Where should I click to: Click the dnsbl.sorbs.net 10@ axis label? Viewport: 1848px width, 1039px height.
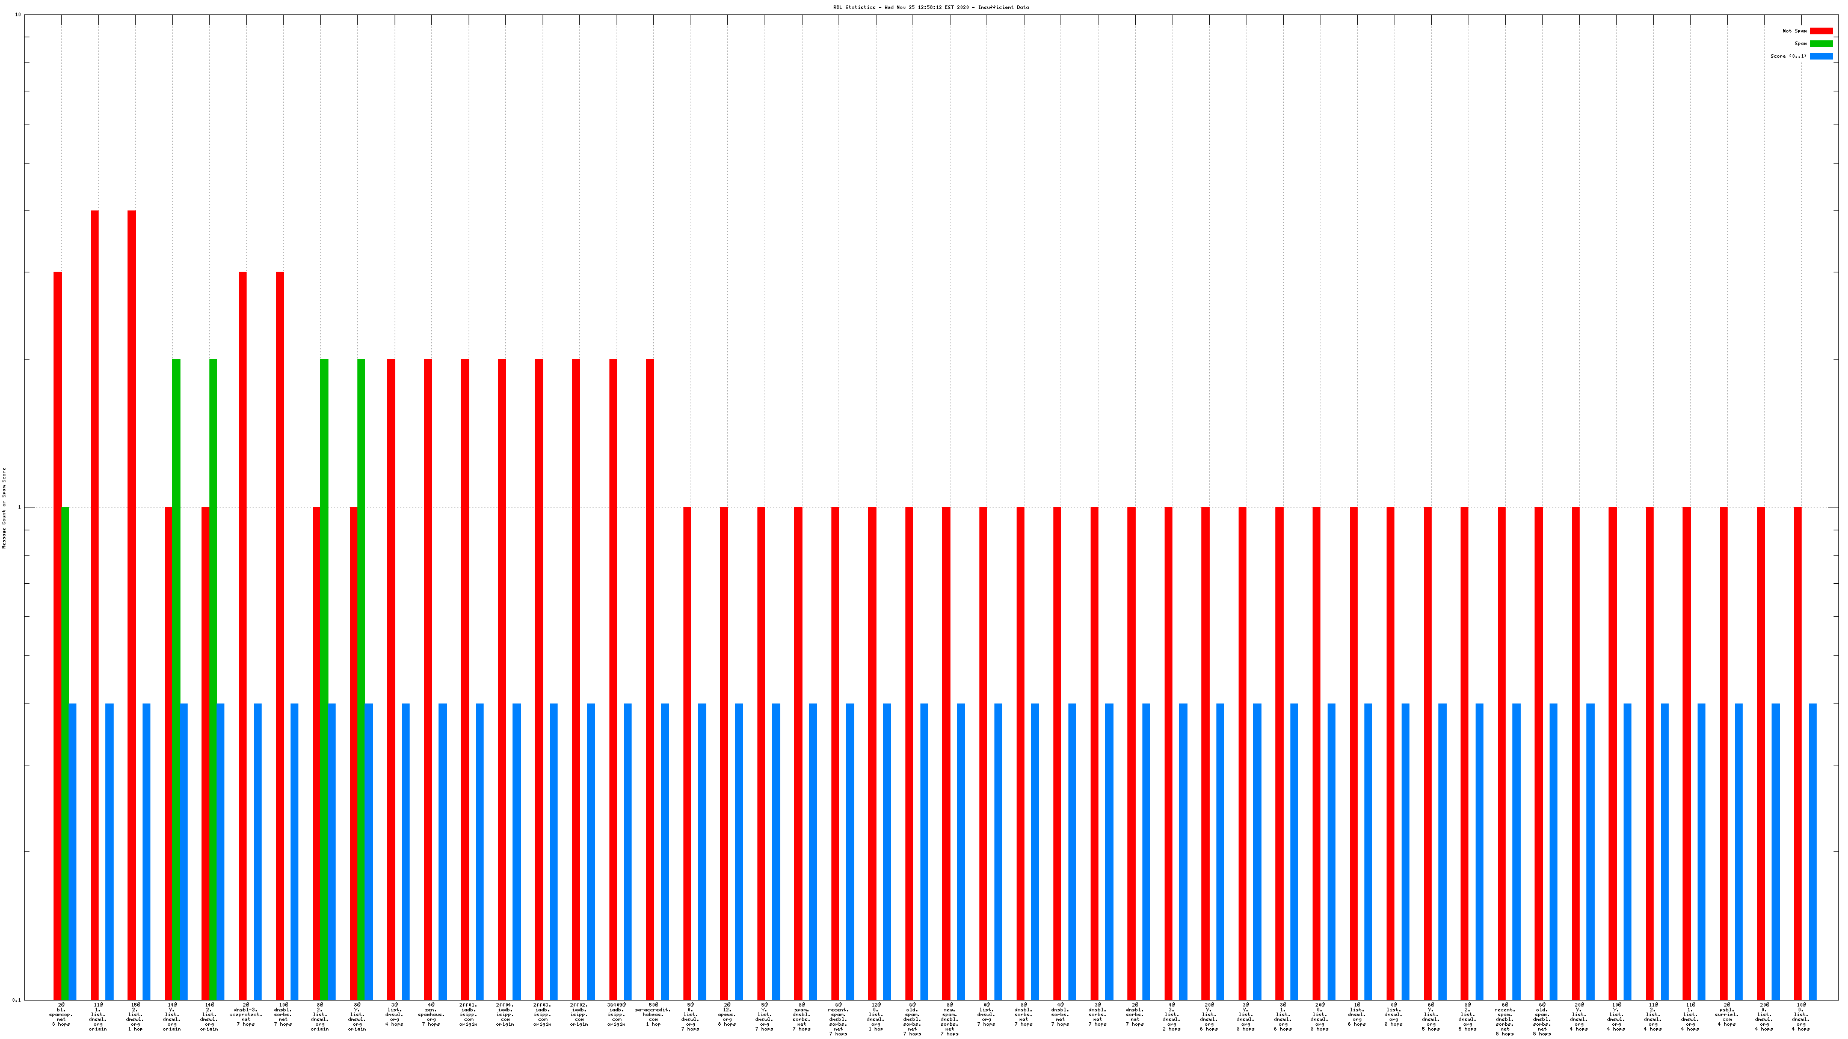tap(283, 1014)
